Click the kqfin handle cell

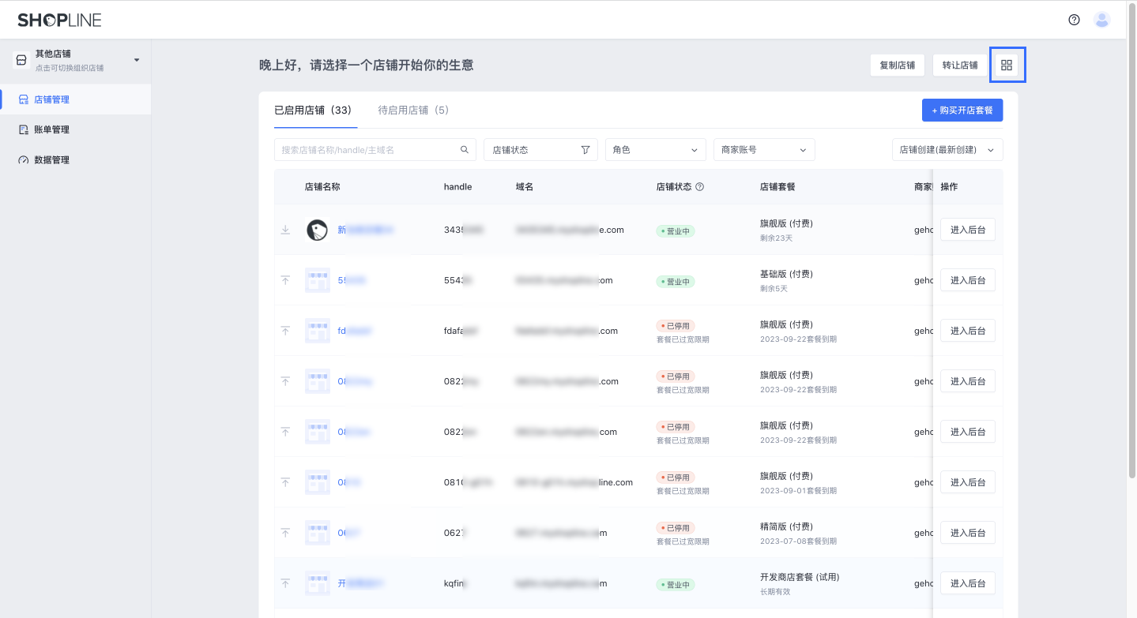[454, 583]
